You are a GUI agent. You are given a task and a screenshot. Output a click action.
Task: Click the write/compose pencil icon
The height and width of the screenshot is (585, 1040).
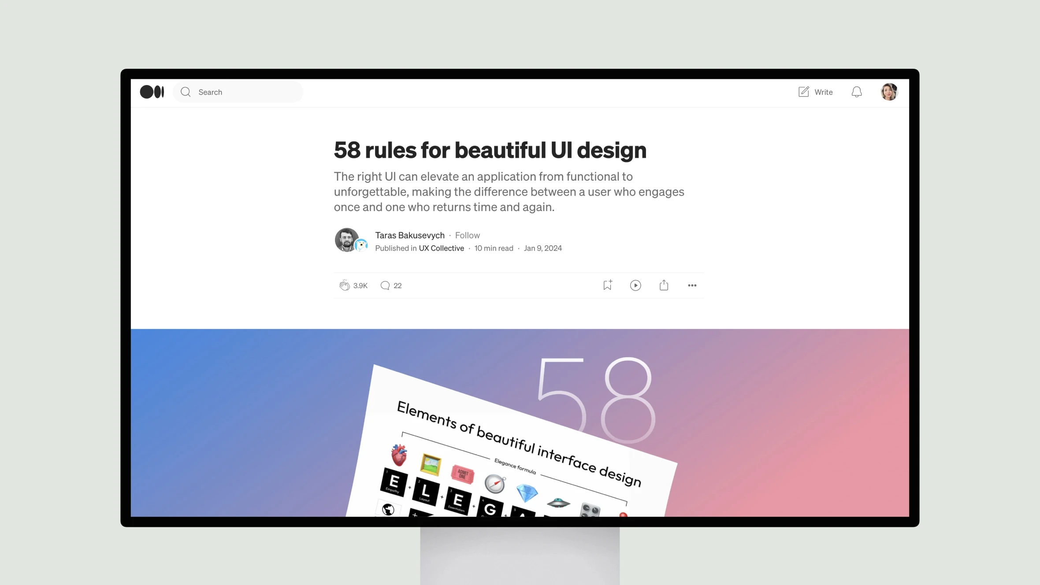click(803, 92)
